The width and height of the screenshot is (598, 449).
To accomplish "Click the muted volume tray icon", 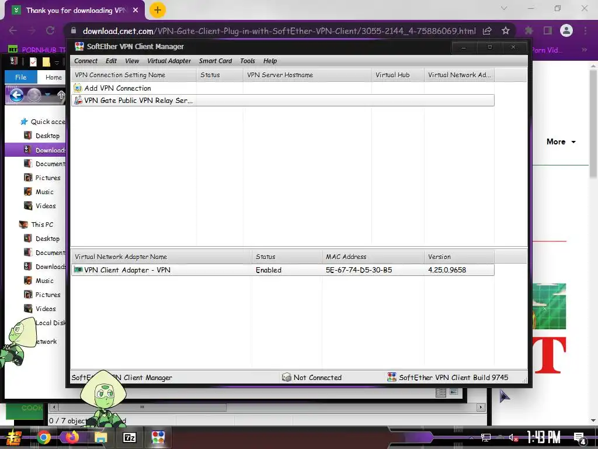I will coord(513,437).
